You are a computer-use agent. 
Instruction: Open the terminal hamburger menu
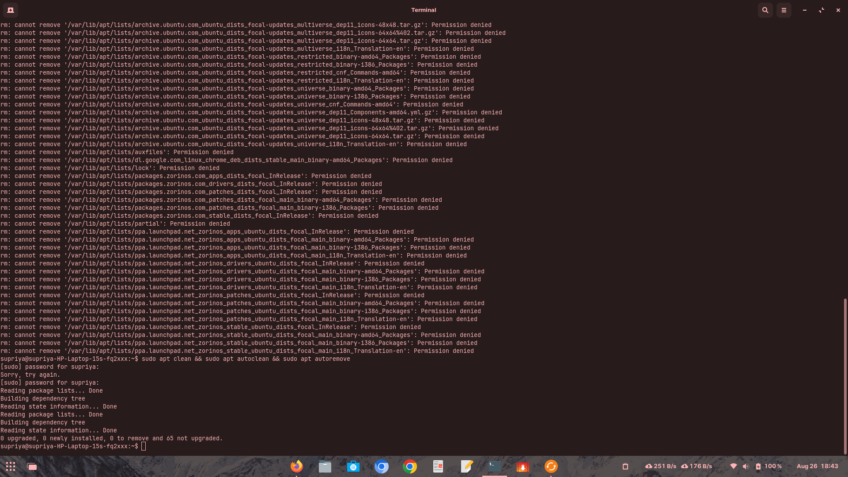(x=784, y=10)
